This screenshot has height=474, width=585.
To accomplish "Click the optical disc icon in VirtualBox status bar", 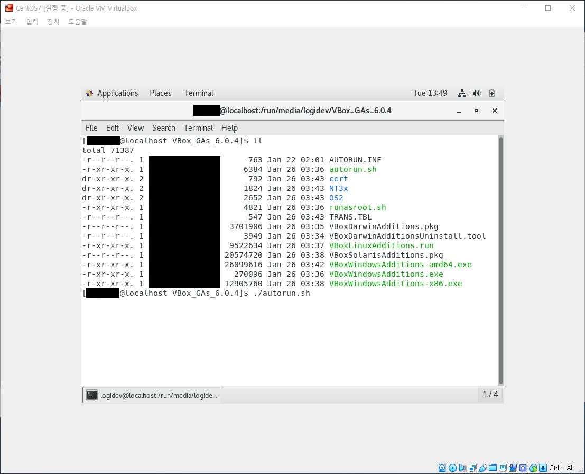I will [452, 468].
